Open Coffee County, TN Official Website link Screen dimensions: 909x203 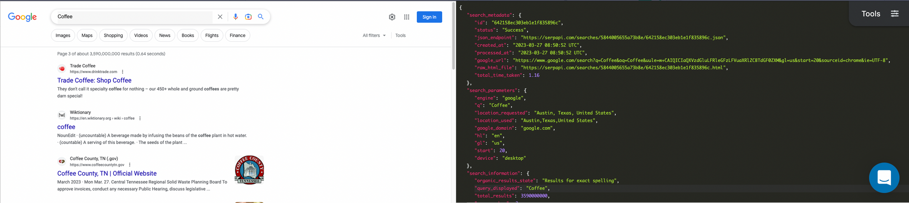pyautogui.click(x=107, y=173)
